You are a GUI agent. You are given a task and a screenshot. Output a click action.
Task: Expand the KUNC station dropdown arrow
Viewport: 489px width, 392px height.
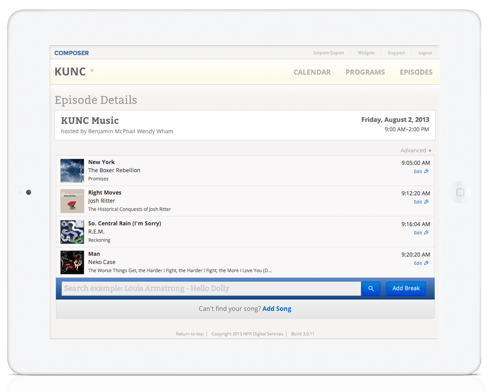pyautogui.click(x=92, y=71)
